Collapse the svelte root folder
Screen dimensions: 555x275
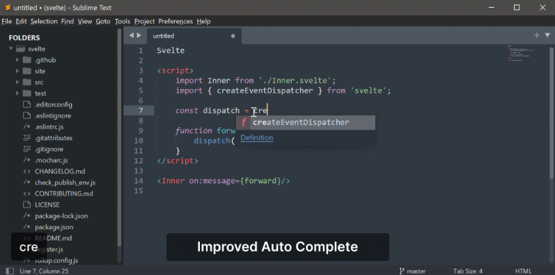[x=11, y=49]
